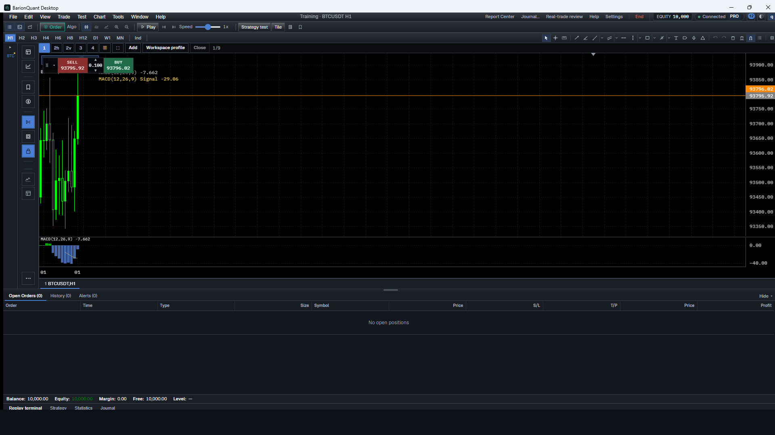Click the trash delete drawing icon
The image size is (775, 435).
coord(733,38)
